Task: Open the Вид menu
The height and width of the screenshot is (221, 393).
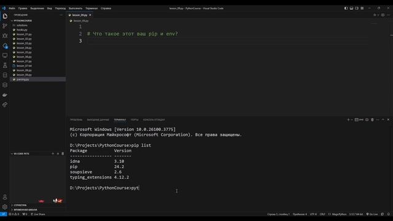Action: tap(50, 8)
